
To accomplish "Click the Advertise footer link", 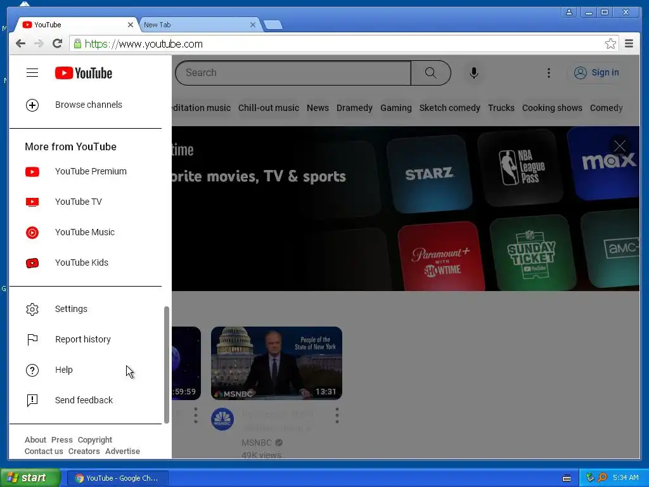I will pyautogui.click(x=122, y=451).
